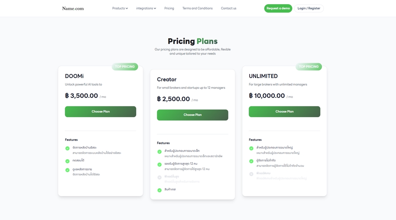
Task: Click the last check icon in Creator features
Action: click(160, 190)
